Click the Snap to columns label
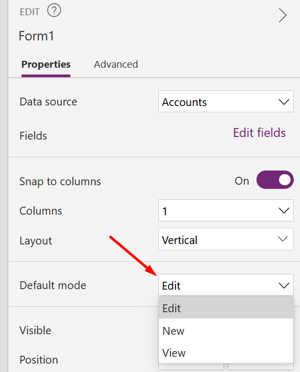This screenshot has width=300, height=372. (x=60, y=182)
